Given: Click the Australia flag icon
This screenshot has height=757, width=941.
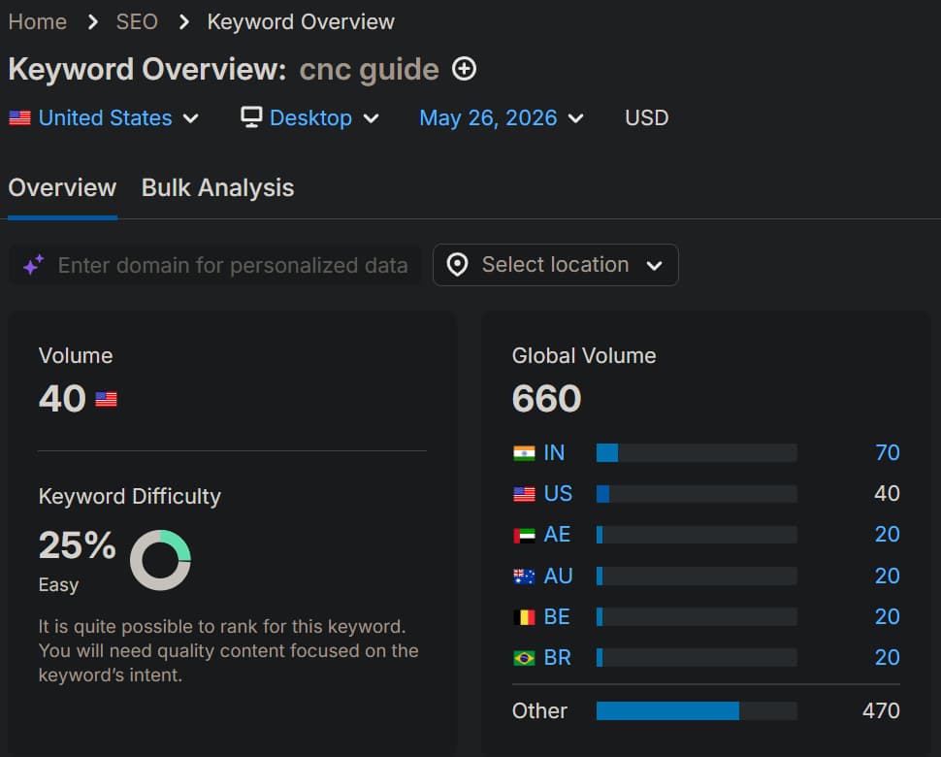Looking at the screenshot, I should 524,576.
